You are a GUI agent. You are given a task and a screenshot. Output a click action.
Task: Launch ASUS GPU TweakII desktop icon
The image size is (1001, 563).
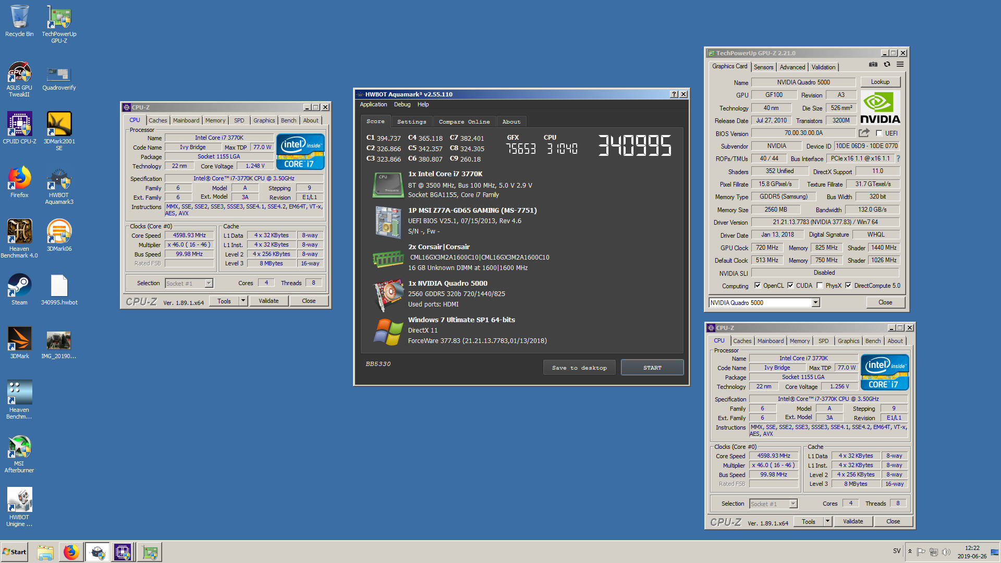(19, 78)
